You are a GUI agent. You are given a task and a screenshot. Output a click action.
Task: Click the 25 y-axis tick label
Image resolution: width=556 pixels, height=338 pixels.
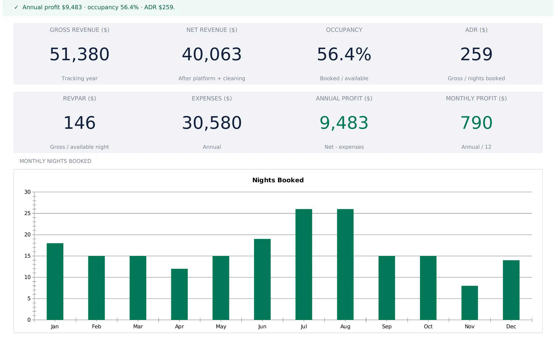coord(28,213)
